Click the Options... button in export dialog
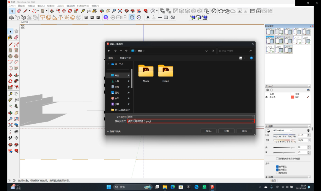Viewport: 321px width, 191px height. coord(208,131)
